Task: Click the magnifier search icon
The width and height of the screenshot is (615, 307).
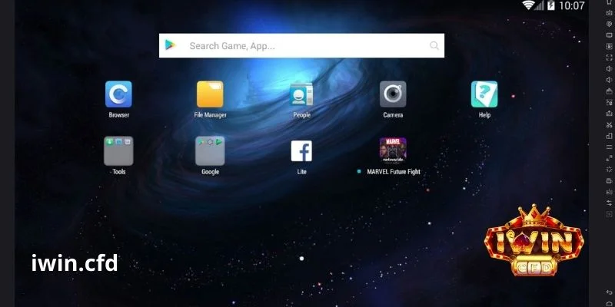Action: coord(435,46)
